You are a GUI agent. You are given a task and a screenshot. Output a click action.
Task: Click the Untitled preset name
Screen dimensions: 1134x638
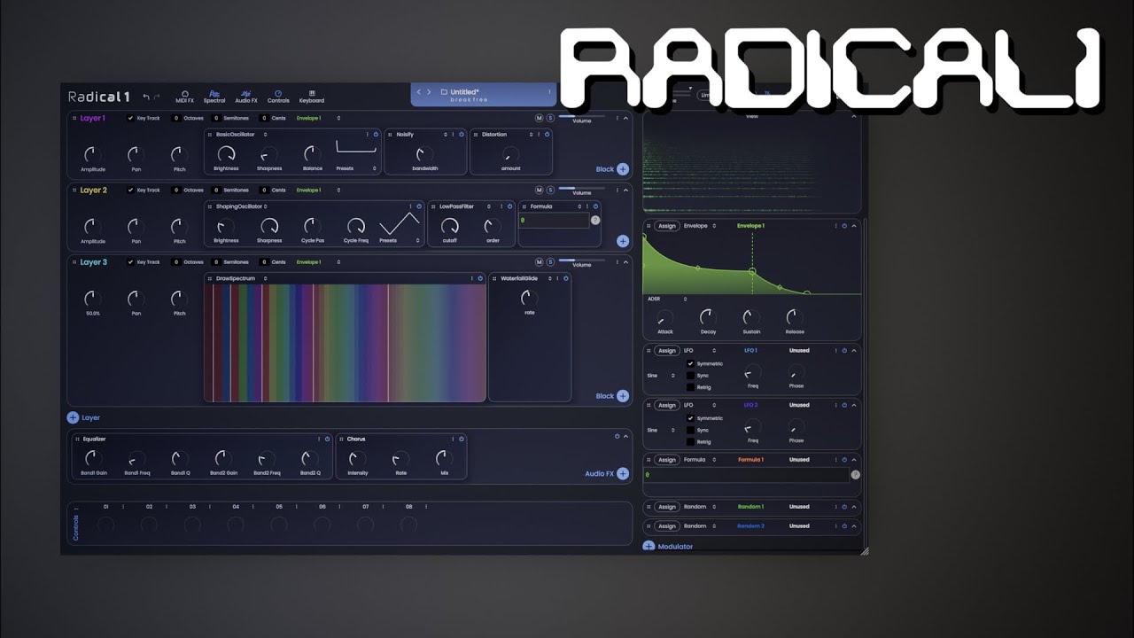[464, 92]
